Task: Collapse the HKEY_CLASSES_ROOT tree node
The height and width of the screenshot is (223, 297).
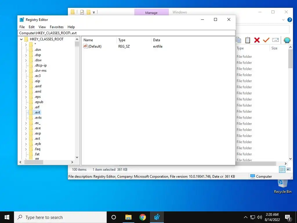Action: tap(21, 39)
